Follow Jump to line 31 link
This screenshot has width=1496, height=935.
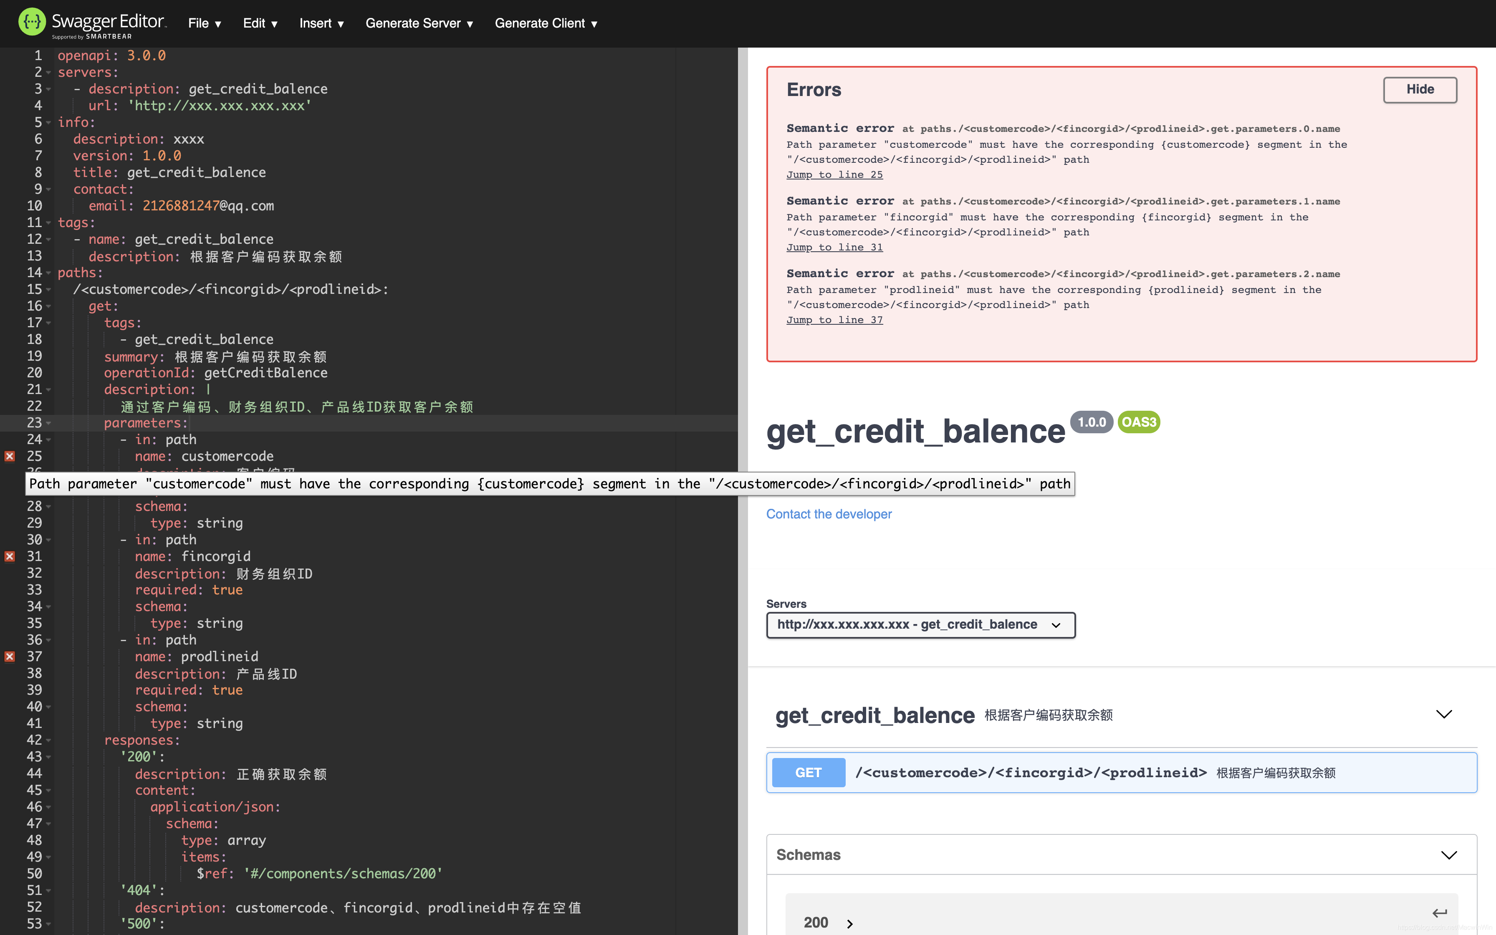pos(834,248)
